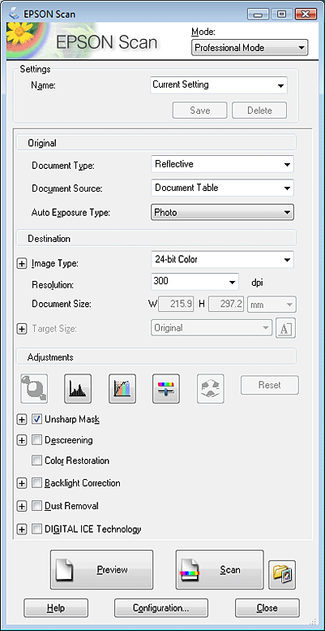Screen dimensions: 325x631
Task: Click the Help button
Action: click(x=56, y=607)
